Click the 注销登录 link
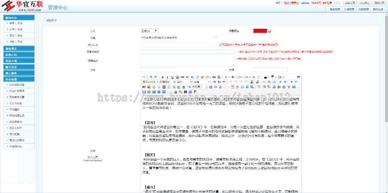 pyautogui.click(x=327, y=3)
